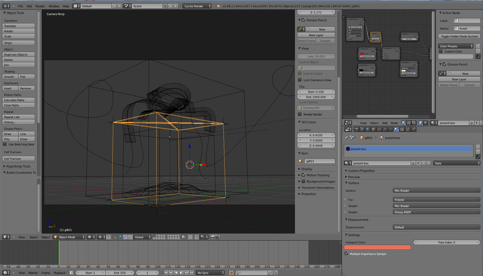The height and width of the screenshot is (276, 483).
Task: Click the Viewport Color red swatch
Action: pyautogui.click(x=377, y=247)
